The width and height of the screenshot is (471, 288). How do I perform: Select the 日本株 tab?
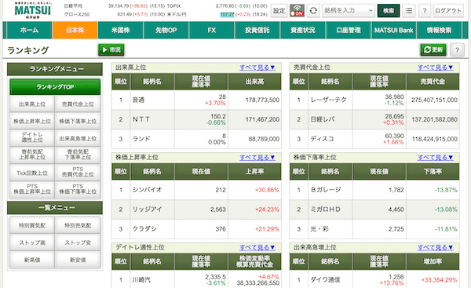click(x=75, y=30)
